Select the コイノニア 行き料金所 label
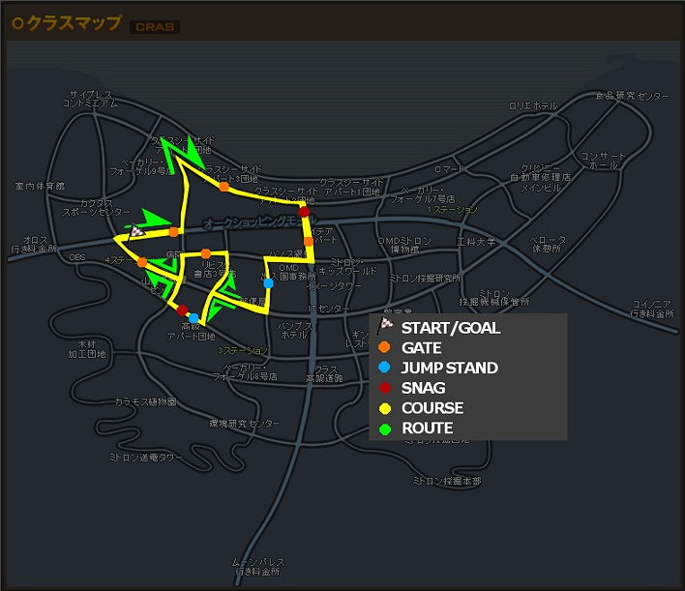685x591 pixels. pyautogui.click(x=653, y=309)
